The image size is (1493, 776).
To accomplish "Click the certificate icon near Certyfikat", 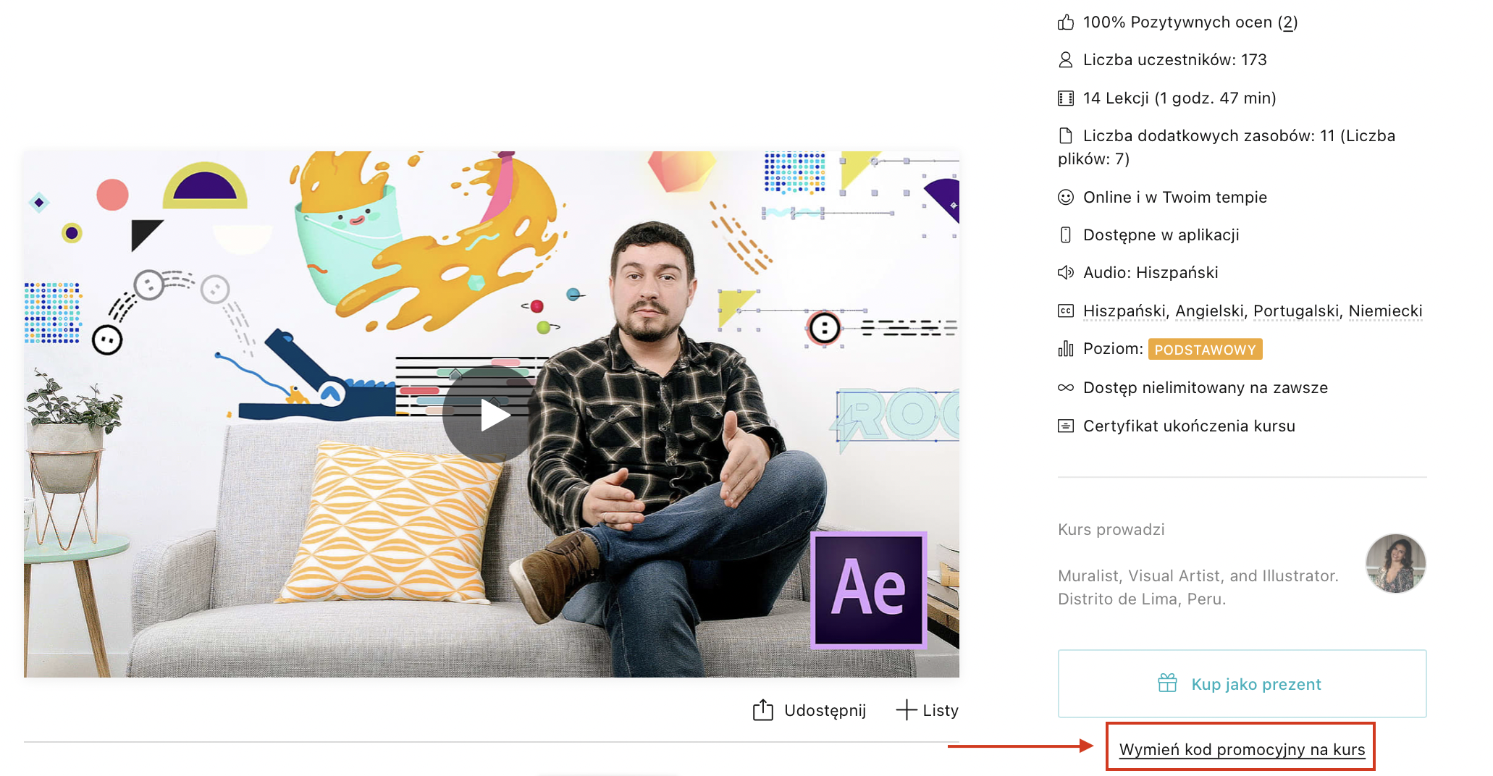I will coord(1066,426).
